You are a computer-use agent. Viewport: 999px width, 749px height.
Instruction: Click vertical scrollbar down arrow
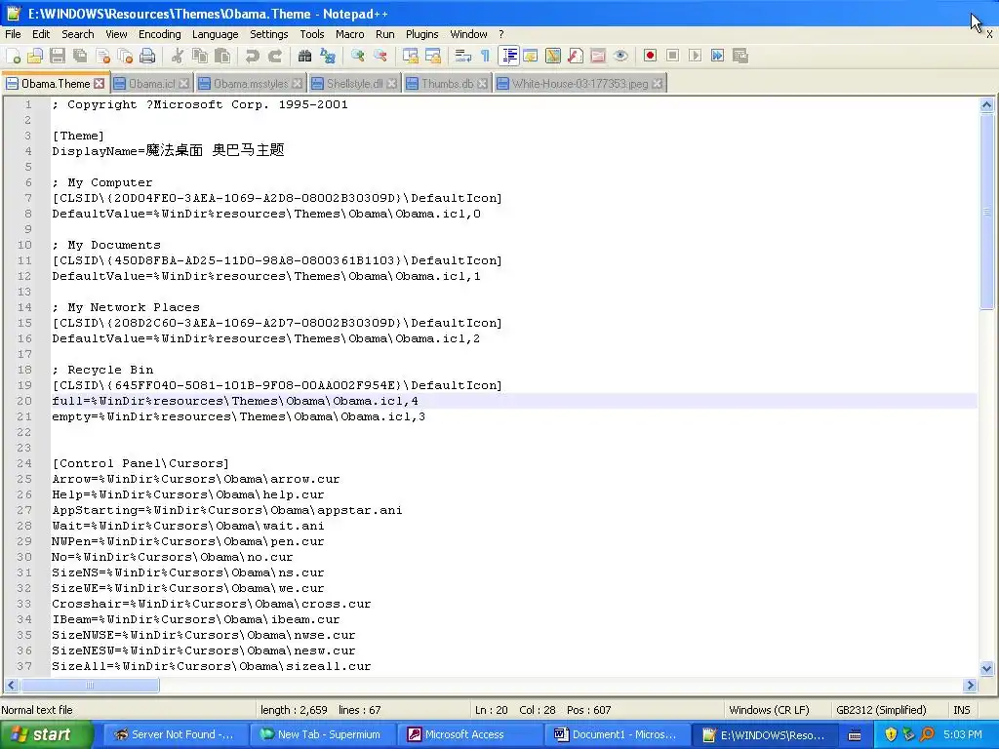pos(986,669)
